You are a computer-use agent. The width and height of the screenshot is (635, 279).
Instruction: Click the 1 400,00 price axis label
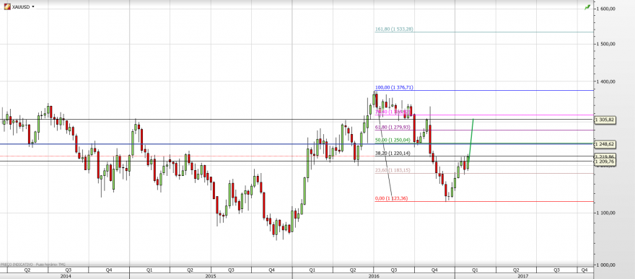pyautogui.click(x=607, y=81)
